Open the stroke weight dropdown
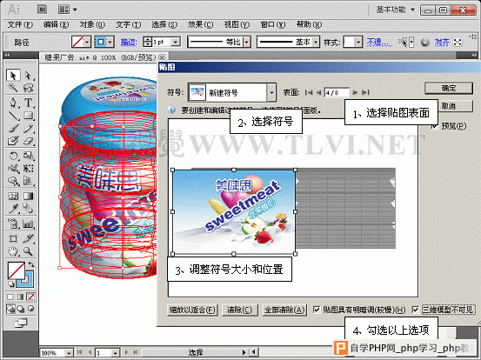This screenshot has width=481, height=360. coord(176,42)
